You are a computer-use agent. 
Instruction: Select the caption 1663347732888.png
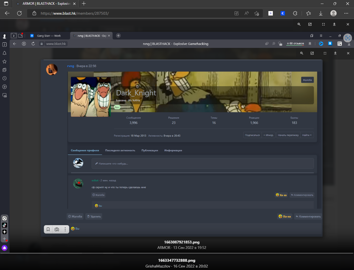tap(177, 261)
